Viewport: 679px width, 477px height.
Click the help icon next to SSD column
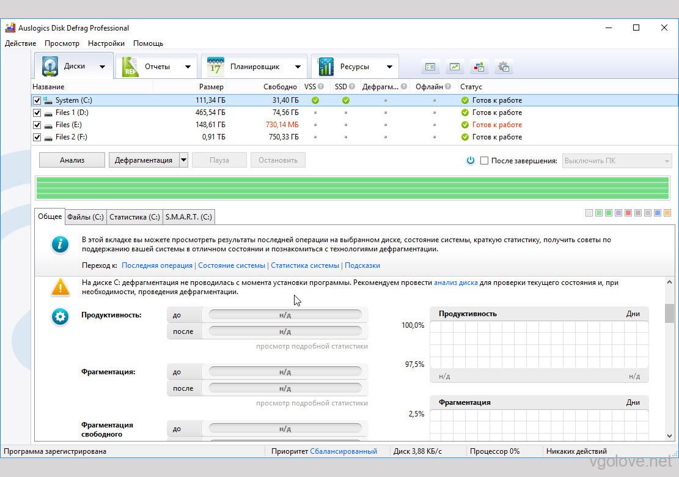pyautogui.click(x=352, y=87)
